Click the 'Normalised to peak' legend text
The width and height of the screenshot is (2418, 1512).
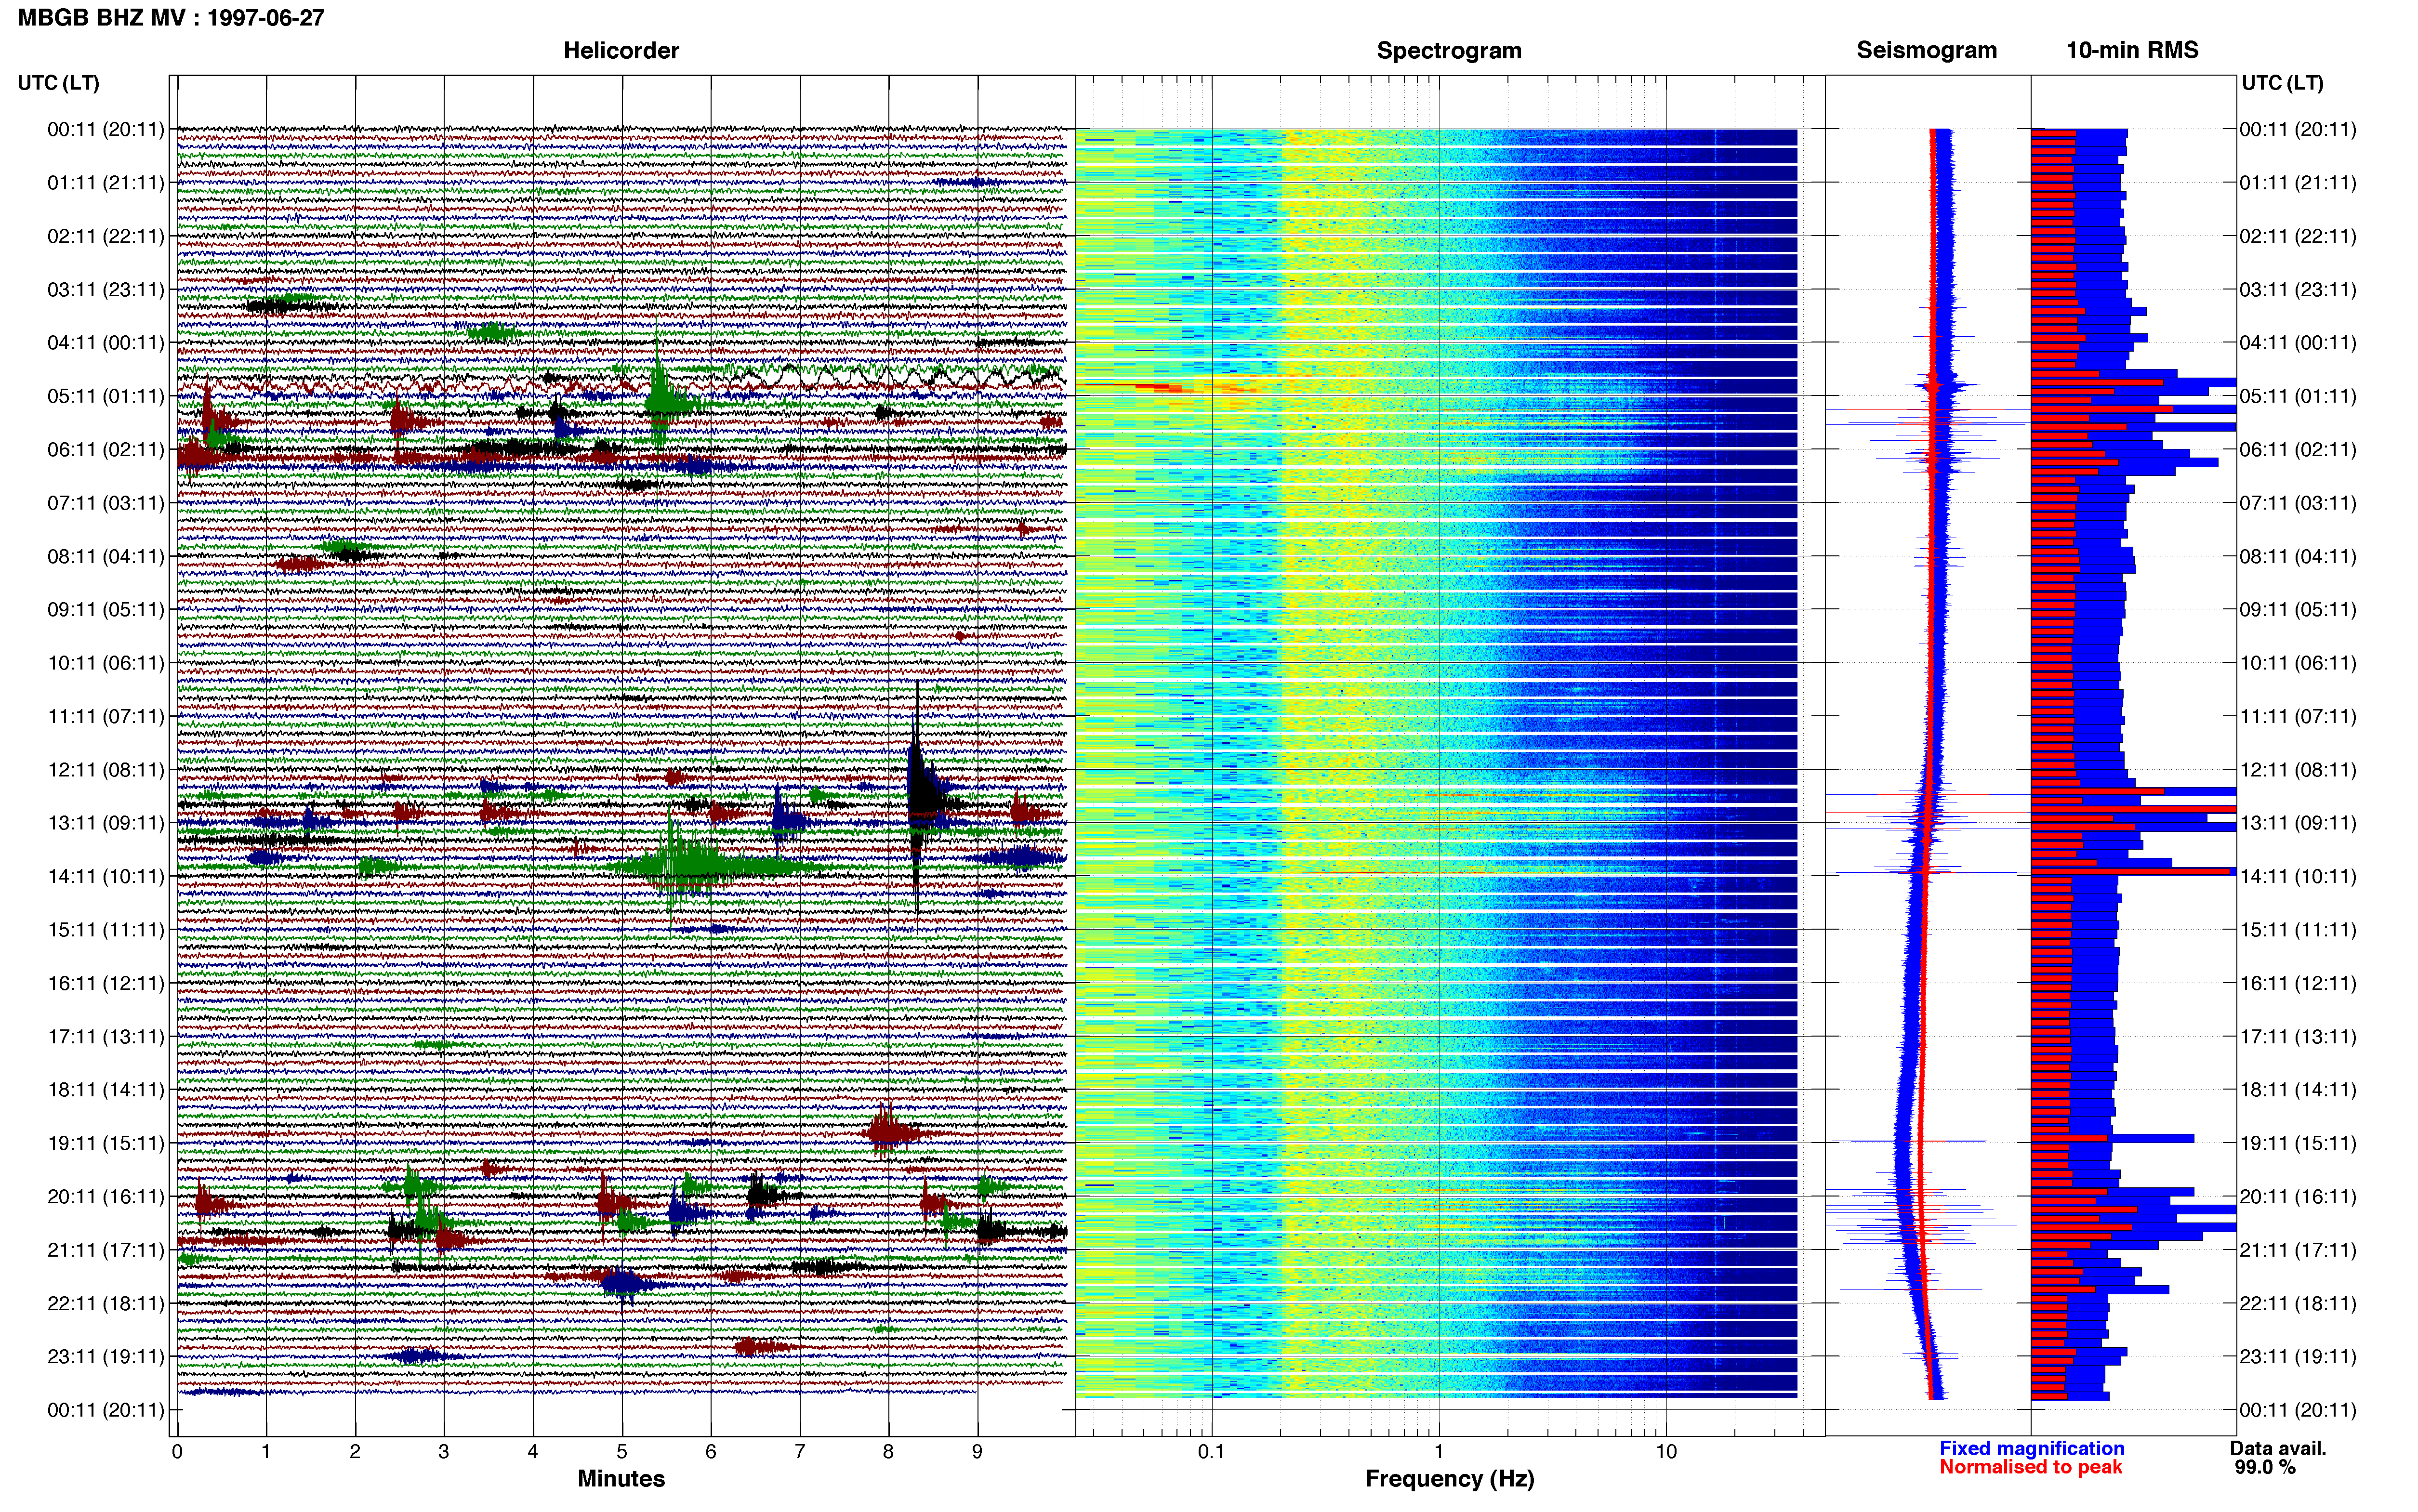(x=2030, y=1467)
